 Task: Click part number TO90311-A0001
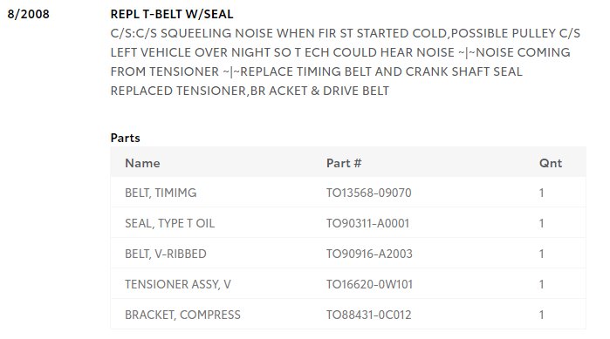367,223
